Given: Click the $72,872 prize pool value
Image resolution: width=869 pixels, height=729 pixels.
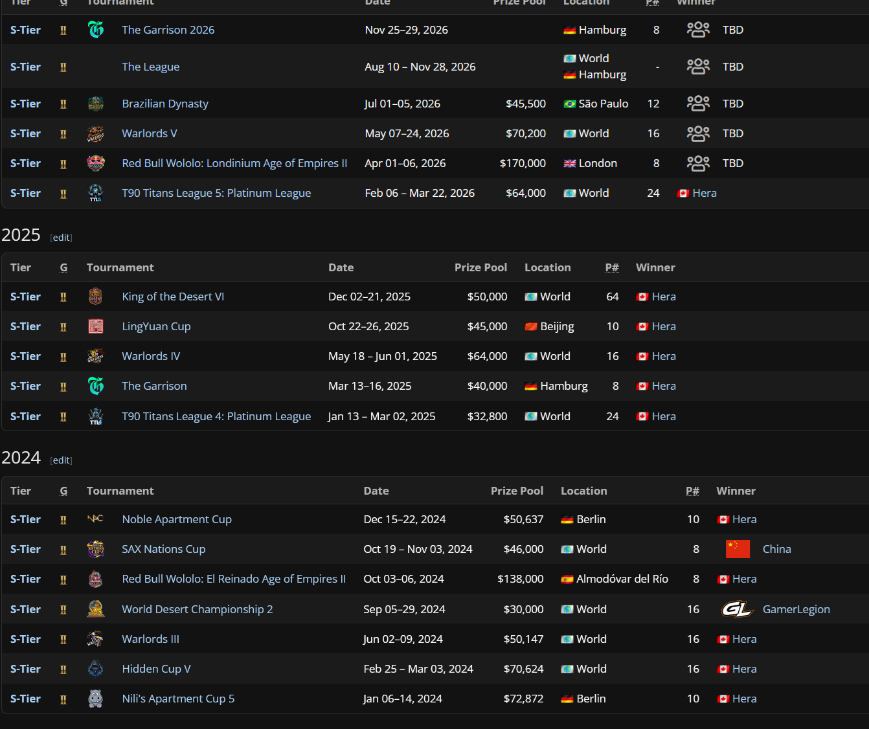Looking at the screenshot, I should pos(524,699).
